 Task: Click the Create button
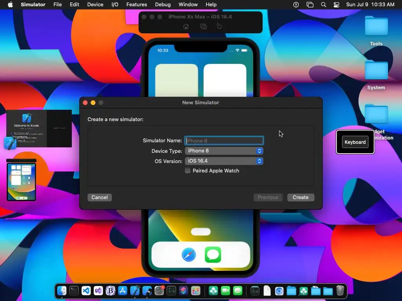pyautogui.click(x=300, y=198)
